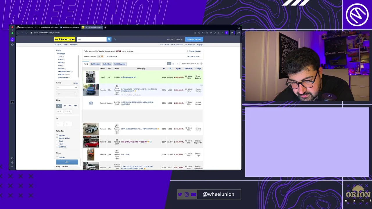Open the heart icon in the Opera sidebar
Screen dimensions: 372x209
click(x=12, y=158)
